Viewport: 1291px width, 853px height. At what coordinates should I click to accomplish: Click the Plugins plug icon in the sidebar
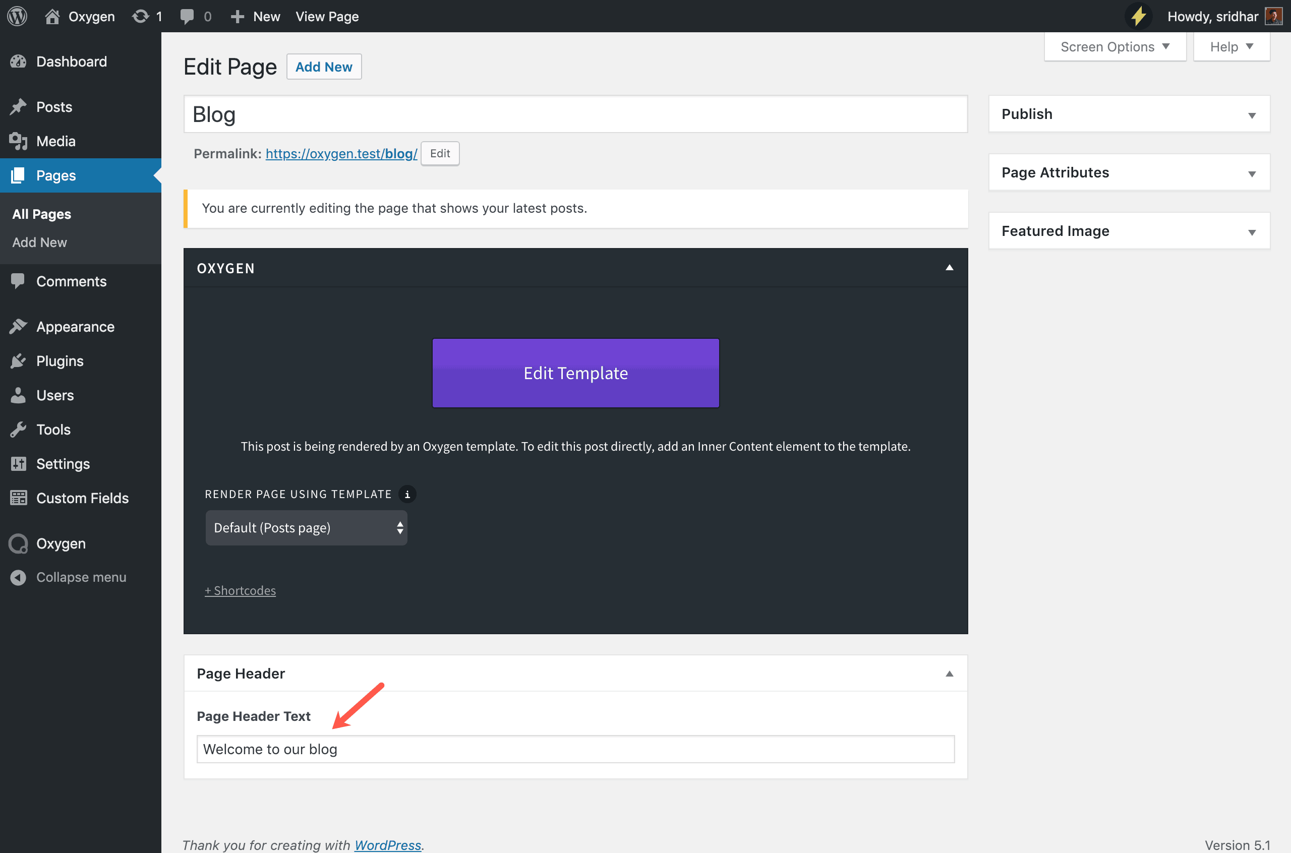(x=18, y=360)
